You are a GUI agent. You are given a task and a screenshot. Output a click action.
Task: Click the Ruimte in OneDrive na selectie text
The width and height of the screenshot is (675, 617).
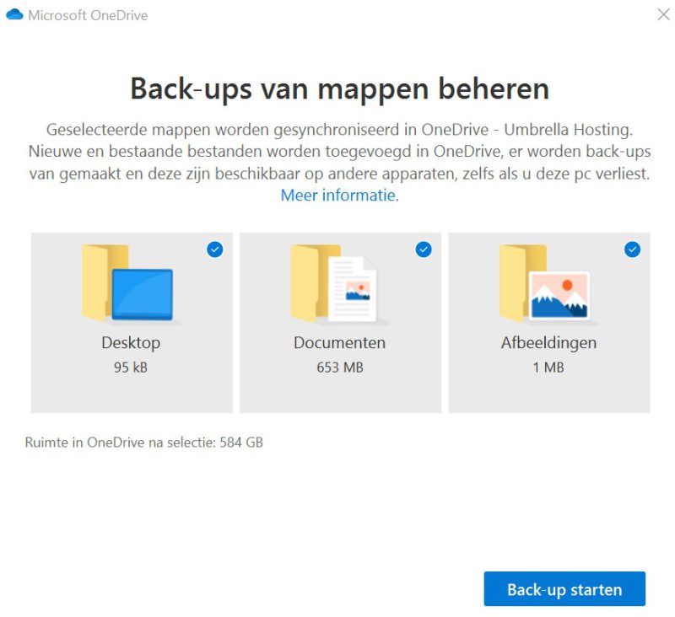coord(143,442)
